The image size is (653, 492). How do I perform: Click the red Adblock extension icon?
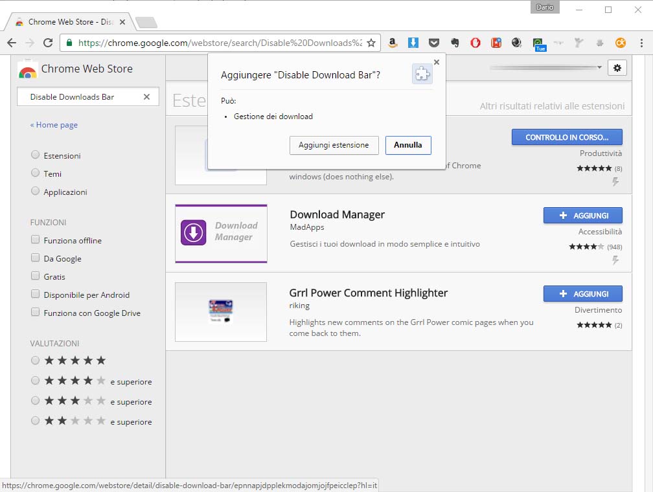point(475,43)
